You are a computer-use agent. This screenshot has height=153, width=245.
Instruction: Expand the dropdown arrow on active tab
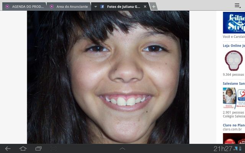coord(96,7)
